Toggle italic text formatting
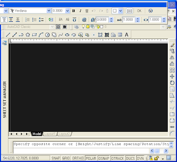This screenshot has width=177, height=162. (x=81, y=11)
